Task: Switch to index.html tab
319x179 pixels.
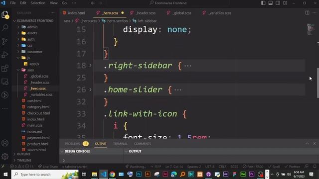Action: click(x=76, y=13)
